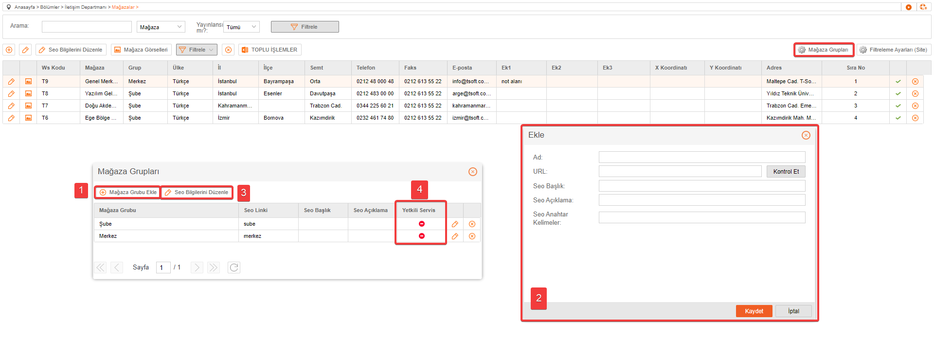Open images for T8 store
This screenshot has height=358, width=934.
coord(28,93)
